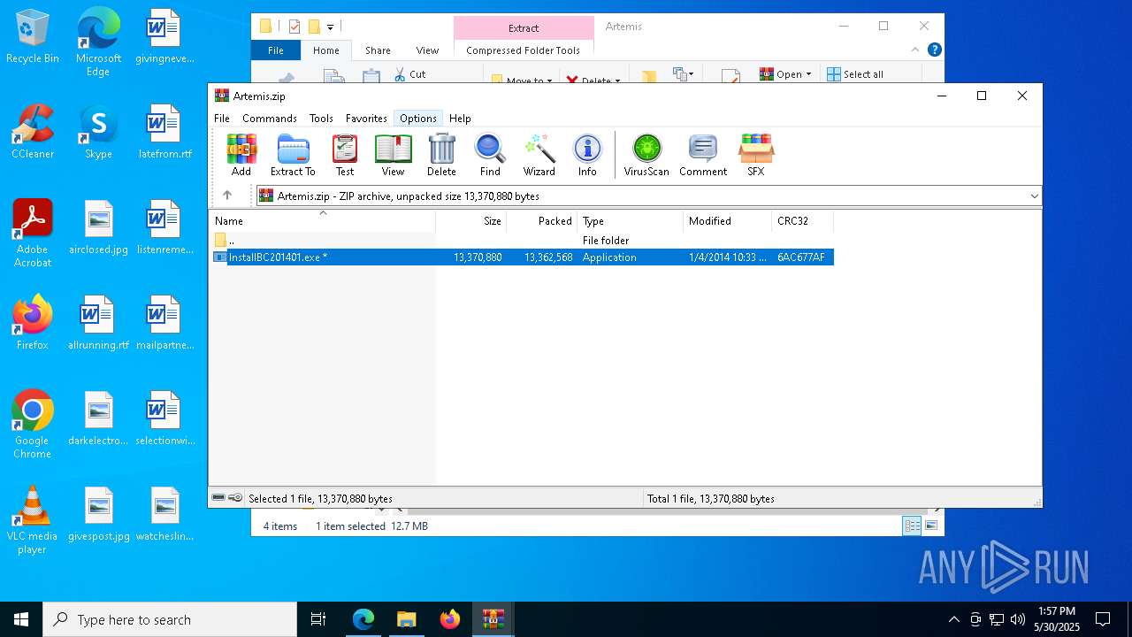
Task: Open Task View on the taskbar
Action: coord(318,619)
